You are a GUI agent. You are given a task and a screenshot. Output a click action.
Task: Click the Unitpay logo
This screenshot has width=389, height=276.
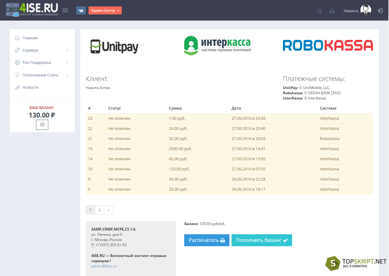pyautogui.click(x=113, y=46)
